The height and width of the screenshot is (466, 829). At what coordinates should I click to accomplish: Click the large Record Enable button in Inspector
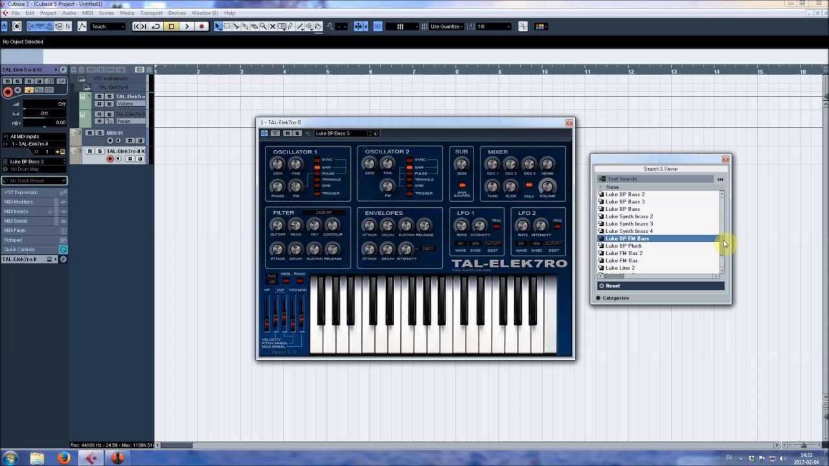point(8,92)
